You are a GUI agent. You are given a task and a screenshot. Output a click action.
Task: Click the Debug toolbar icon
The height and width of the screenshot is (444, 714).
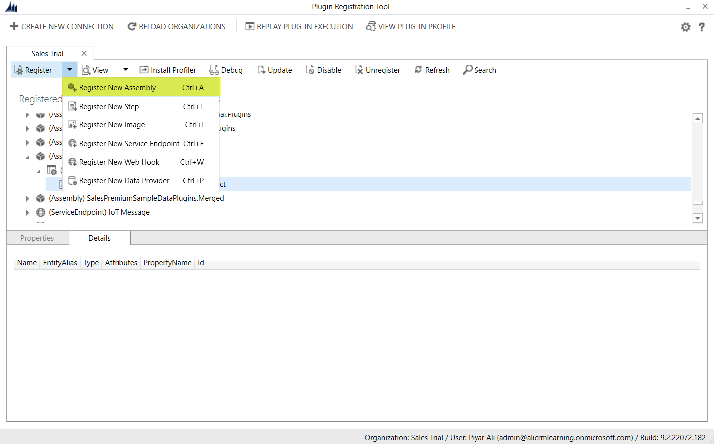tap(214, 70)
